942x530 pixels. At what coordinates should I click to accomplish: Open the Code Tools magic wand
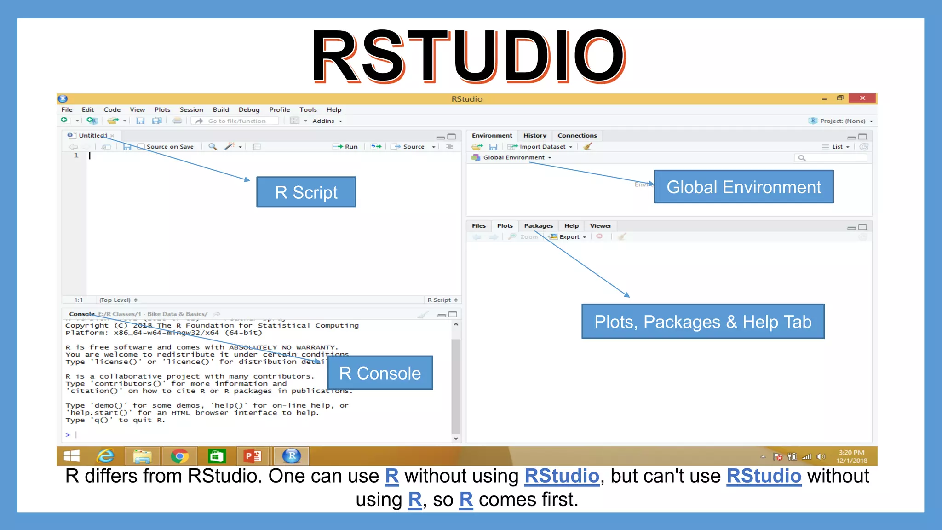(230, 146)
